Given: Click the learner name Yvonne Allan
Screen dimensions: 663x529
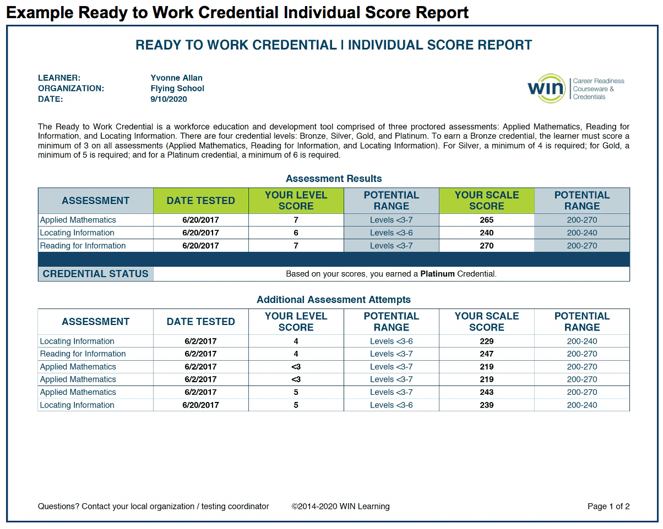Looking at the screenshot, I should coord(176,78).
